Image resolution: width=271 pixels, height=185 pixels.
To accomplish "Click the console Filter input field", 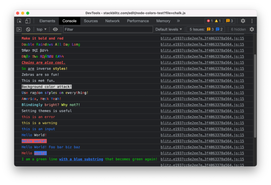I will [108, 29].
